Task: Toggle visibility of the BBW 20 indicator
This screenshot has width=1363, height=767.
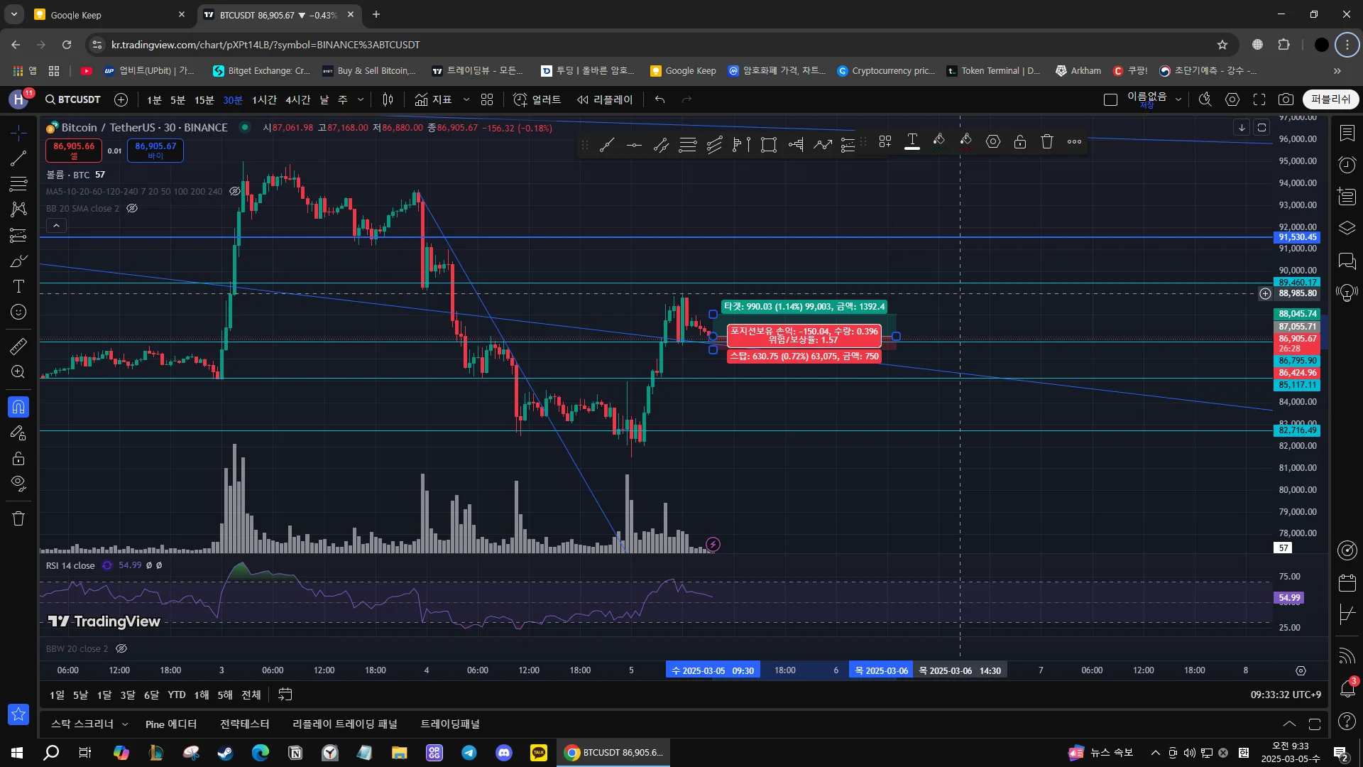Action: click(x=121, y=648)
